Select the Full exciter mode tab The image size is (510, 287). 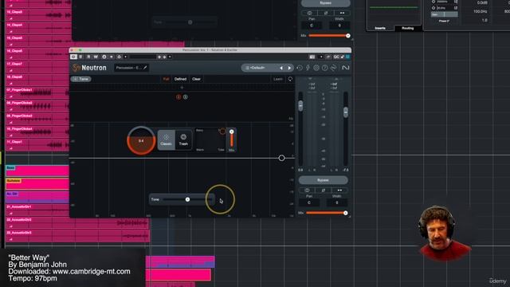[167, 79]
